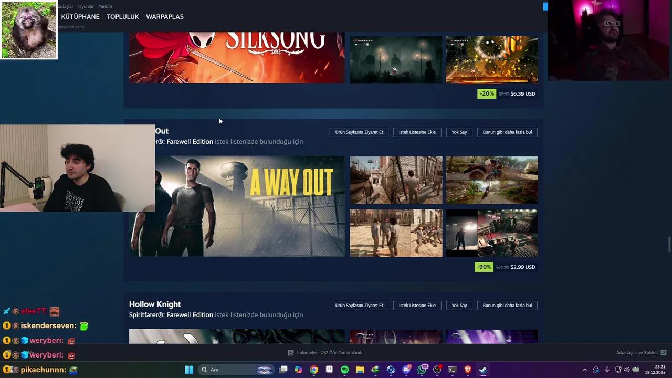View A Way Out three-panel screenshot

492,233
